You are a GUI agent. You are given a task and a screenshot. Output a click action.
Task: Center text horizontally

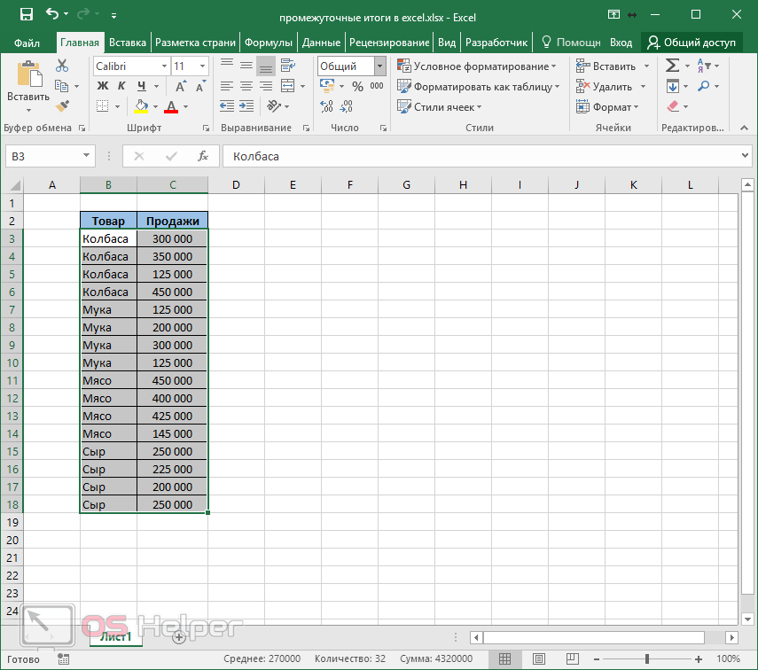pyautogui.click(x=246, y=86)
